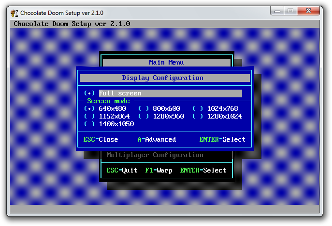Click the Main Menu title bar
This screenshot has width=332, height=226.
tap(166, 62)
